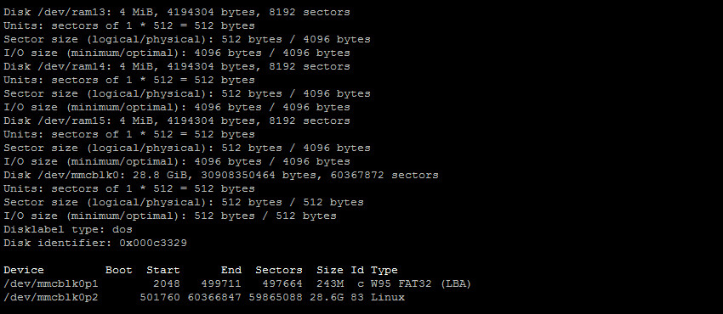This screenshot has height=314, width=723.
Task: Click the Disk identifier 0x000c3329 value
Action: point(153,243)
